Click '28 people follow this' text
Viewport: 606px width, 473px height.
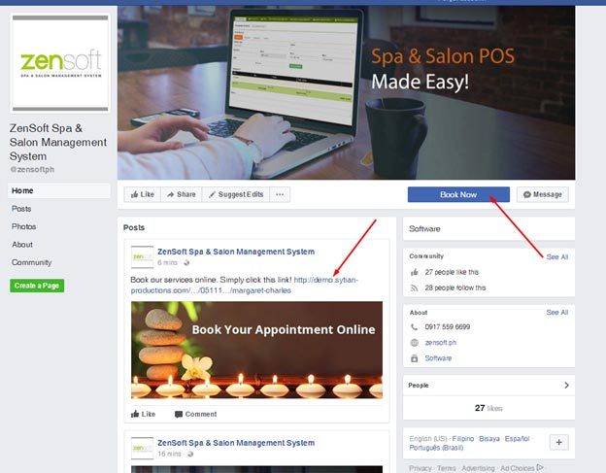click(455, 287)
